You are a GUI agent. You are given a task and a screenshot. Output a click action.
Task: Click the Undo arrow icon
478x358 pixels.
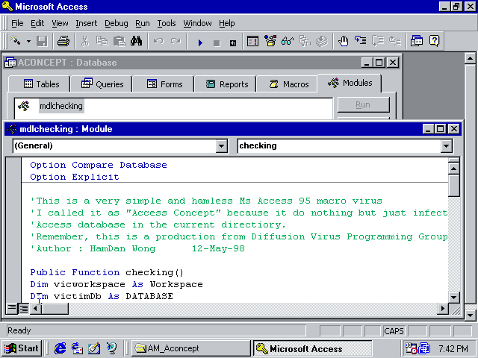pos(158,41)
